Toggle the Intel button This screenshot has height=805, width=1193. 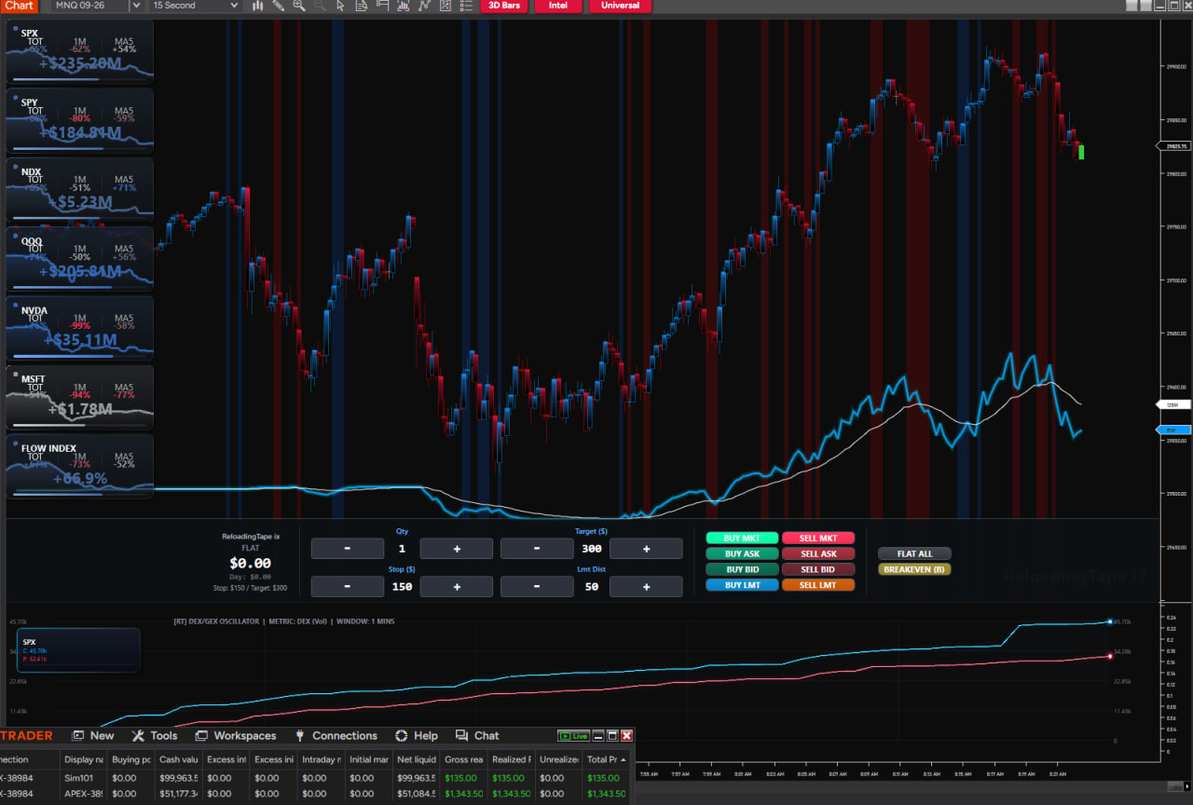558,6
